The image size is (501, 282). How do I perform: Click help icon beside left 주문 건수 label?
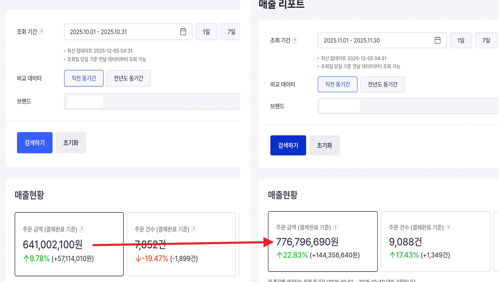click(x=194, y=229)
